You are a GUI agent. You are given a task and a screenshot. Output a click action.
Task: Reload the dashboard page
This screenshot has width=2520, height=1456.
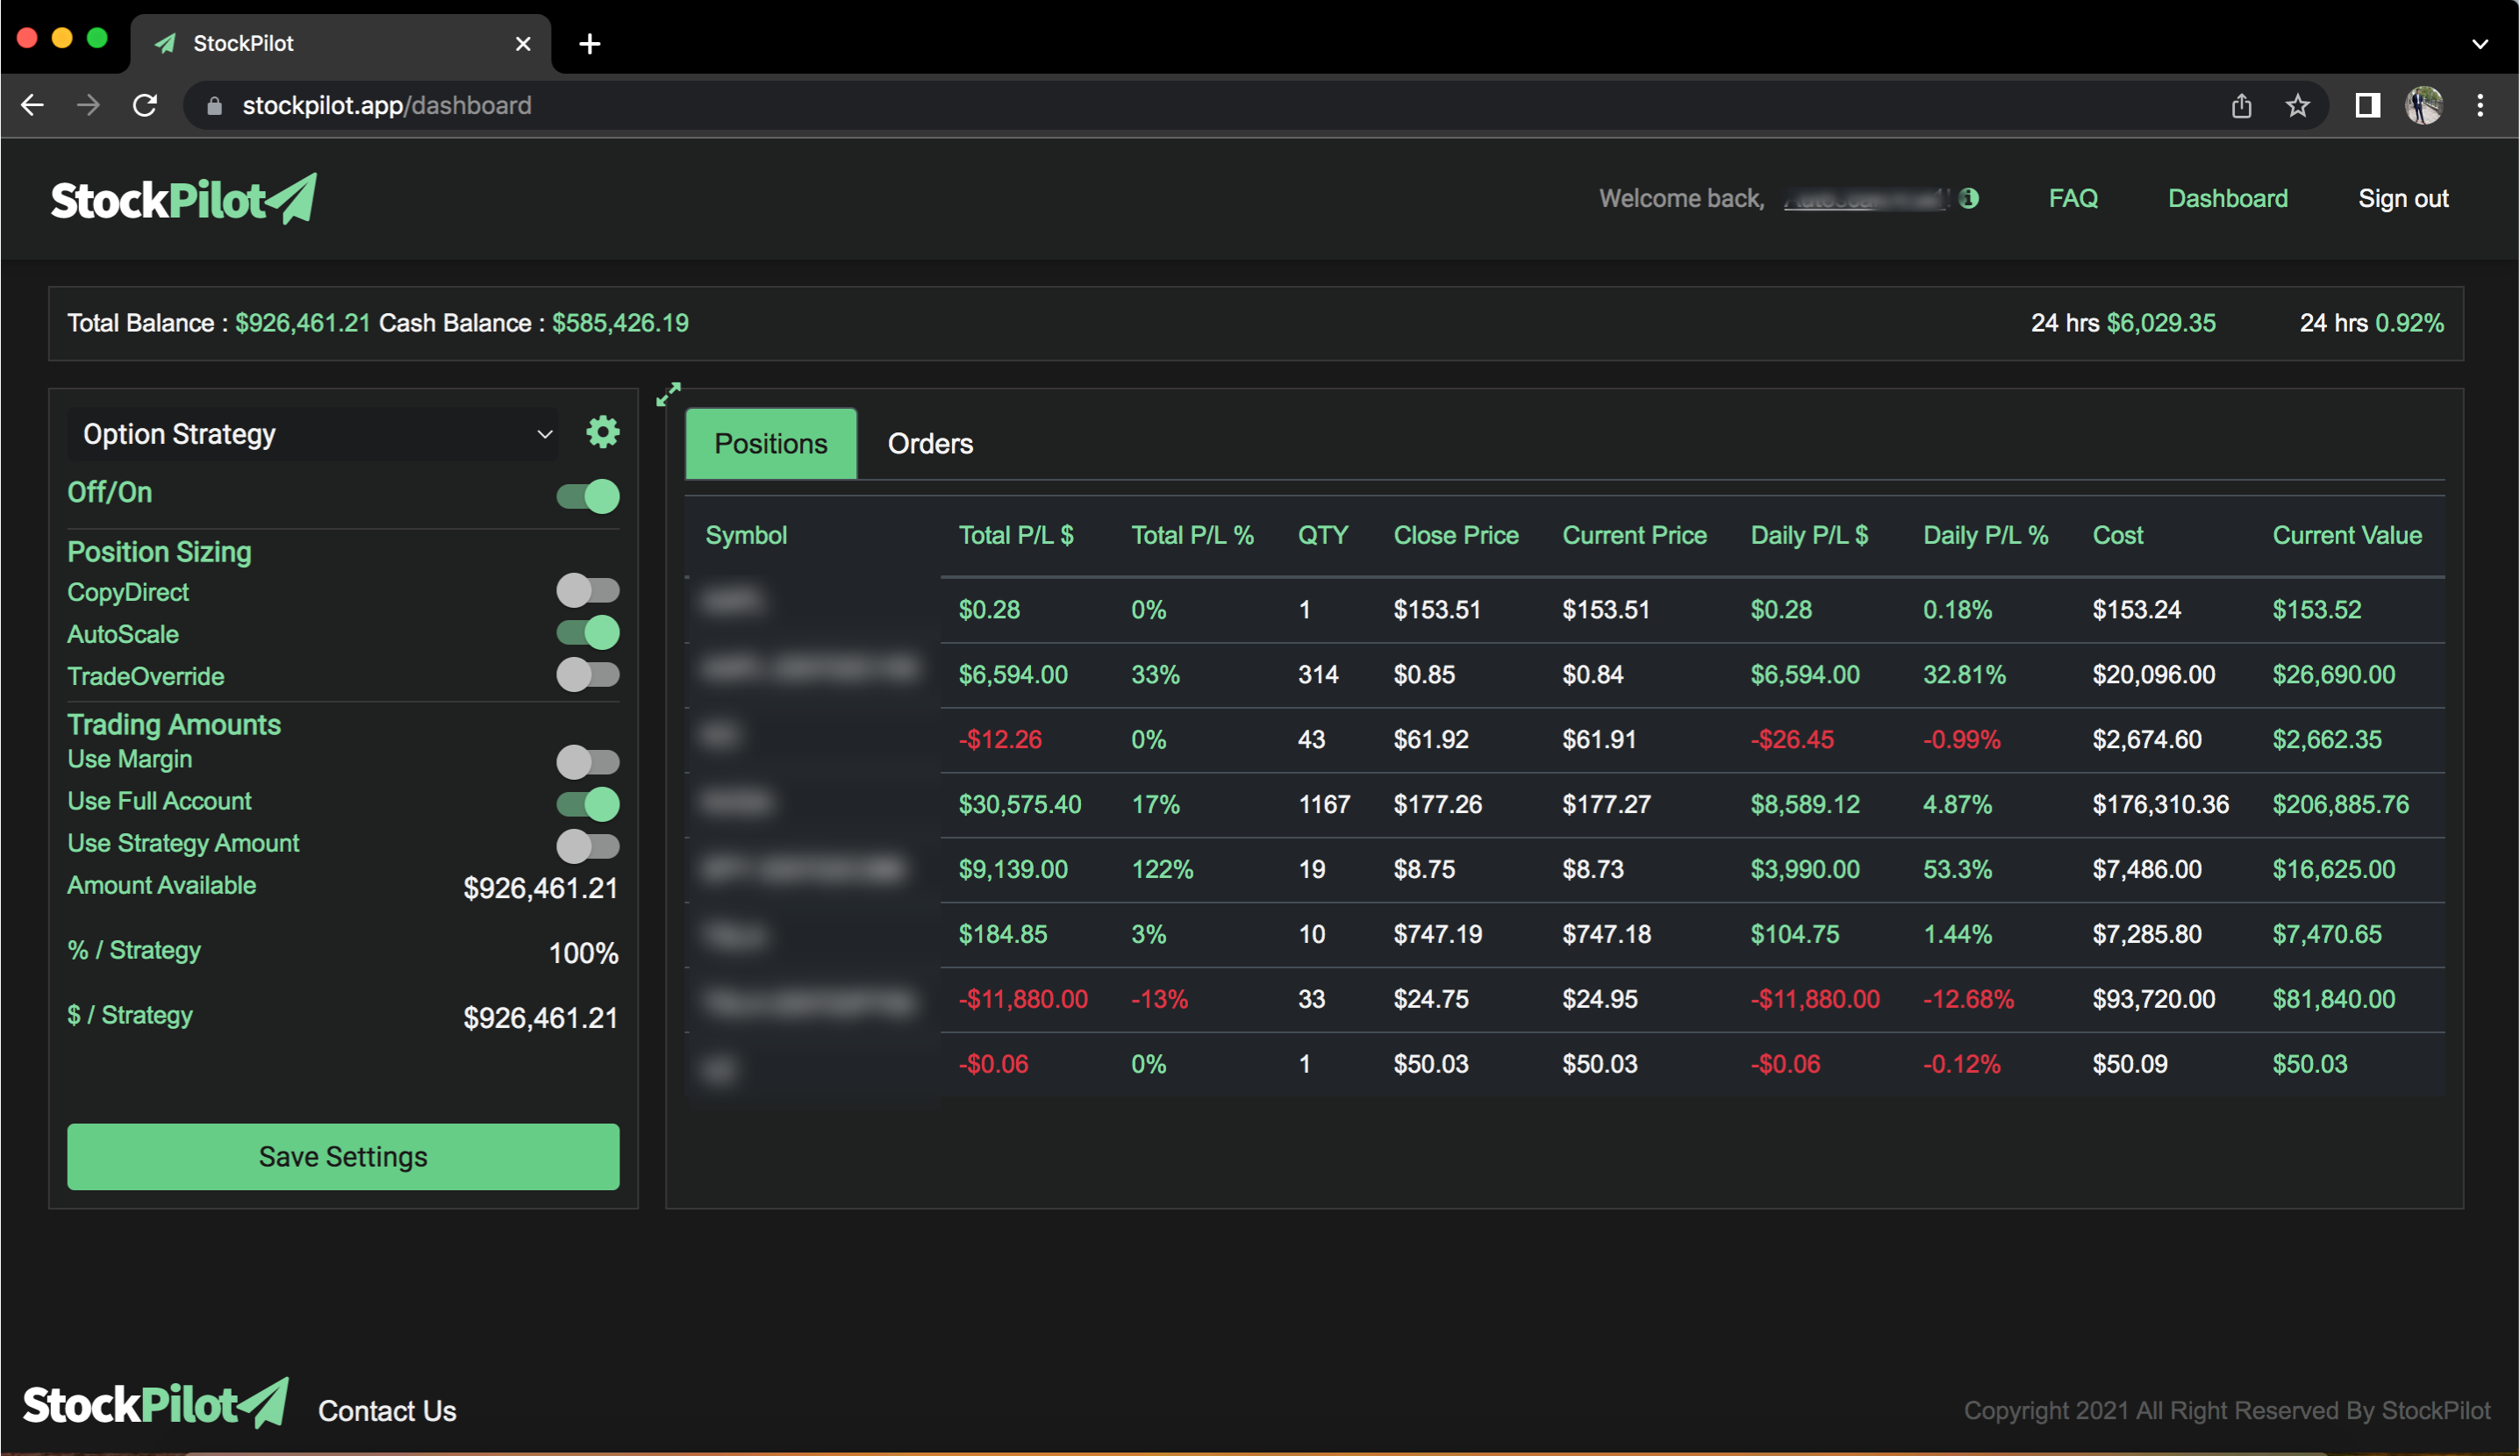145,105
